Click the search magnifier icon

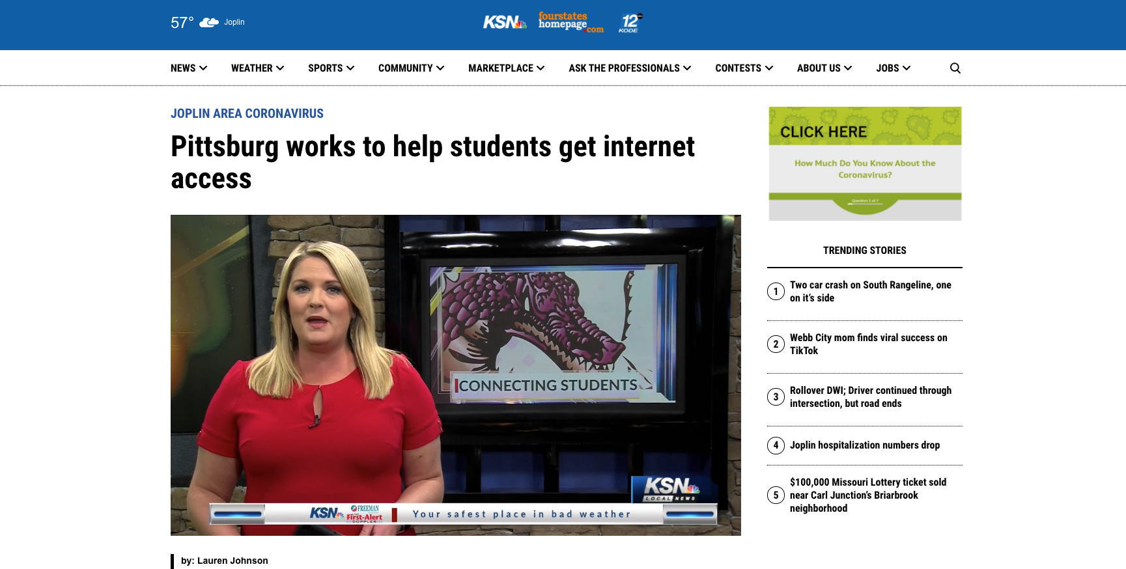(955, 68)
